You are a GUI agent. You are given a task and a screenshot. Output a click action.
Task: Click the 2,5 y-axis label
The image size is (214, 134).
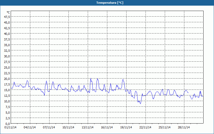point(8,118)
